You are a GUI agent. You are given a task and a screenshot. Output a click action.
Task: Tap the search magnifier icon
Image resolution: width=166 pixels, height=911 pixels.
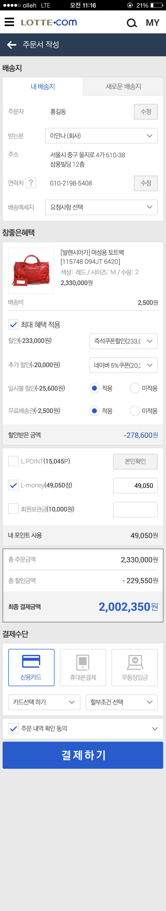pos(132,23)
